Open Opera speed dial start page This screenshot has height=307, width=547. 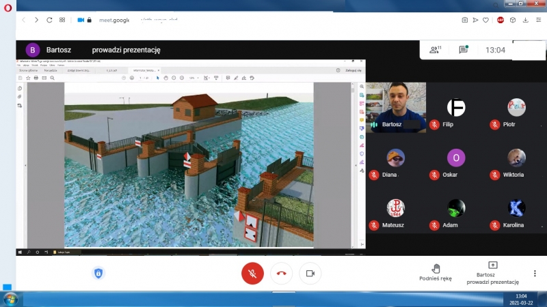[x=62, y=20]
